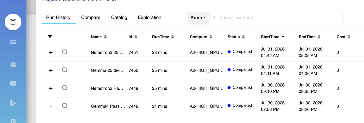This screenshot has width=364, height=123.
Task: Focus the Search By Runs field
Action: [x=276, y=18]
